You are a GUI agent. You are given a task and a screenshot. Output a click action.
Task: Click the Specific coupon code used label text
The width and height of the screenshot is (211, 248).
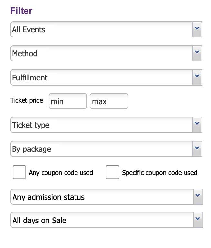160,173
